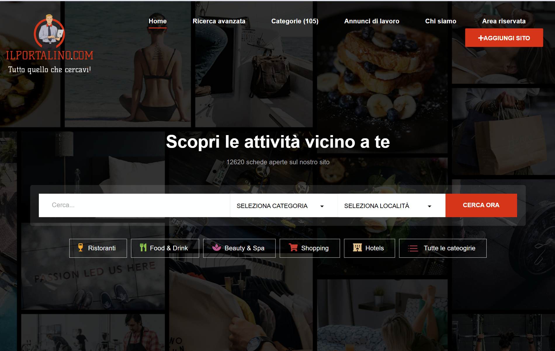Click the '12620 schede aperte sul nostro sito' text
Viewport: 555px width, 351px height.
point(278,162)
